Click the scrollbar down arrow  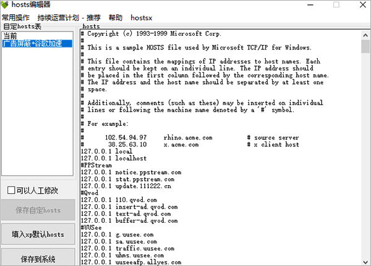pos(365,262)
